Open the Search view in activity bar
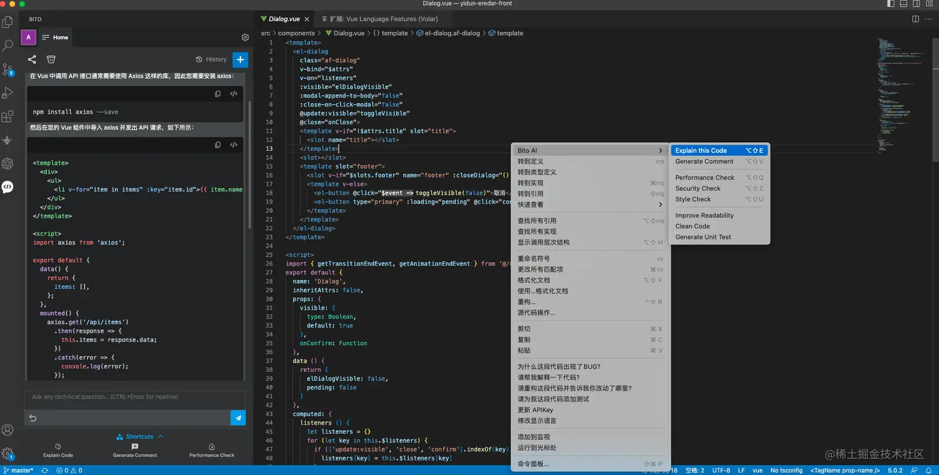Image resolution: width=939 pixels, height=475 pixels. [x=8, y=46]
